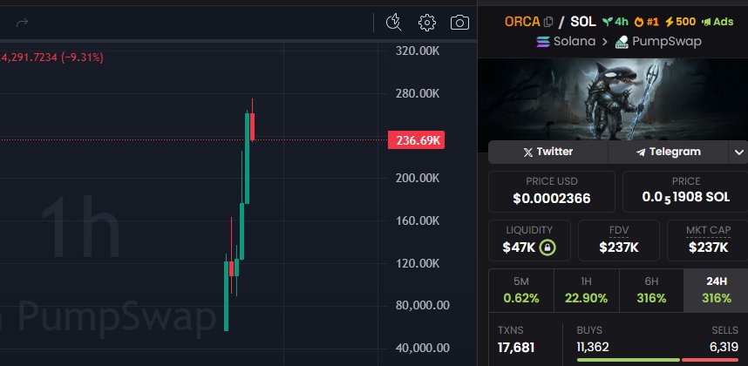Open chart settings gear icon

coord(427,23)
